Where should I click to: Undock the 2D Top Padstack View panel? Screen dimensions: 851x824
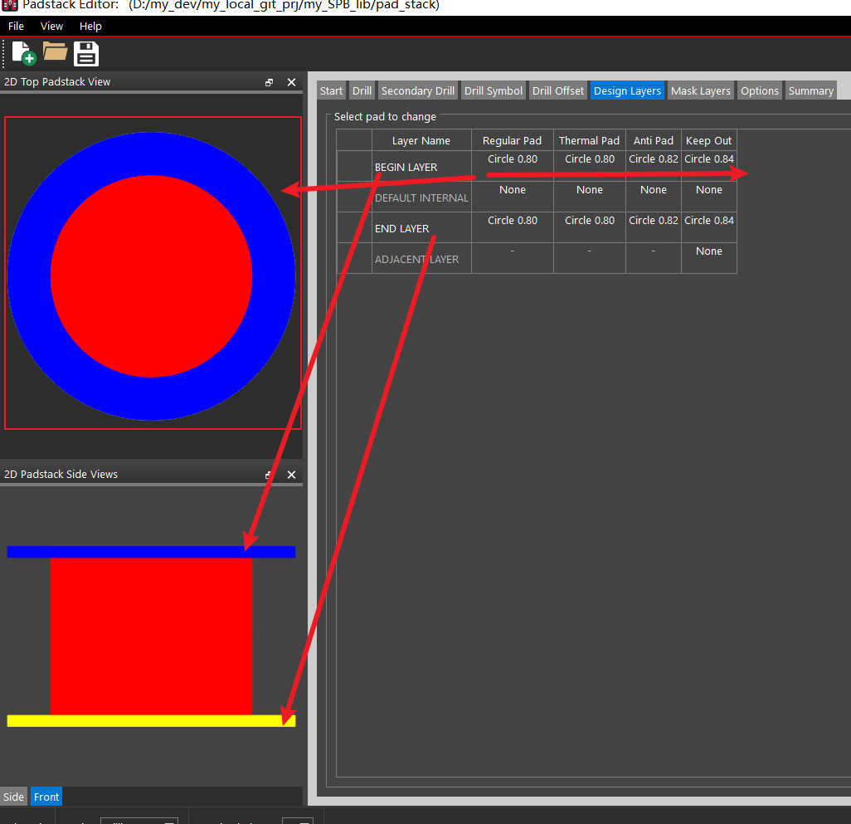click(x=269, y=82)
